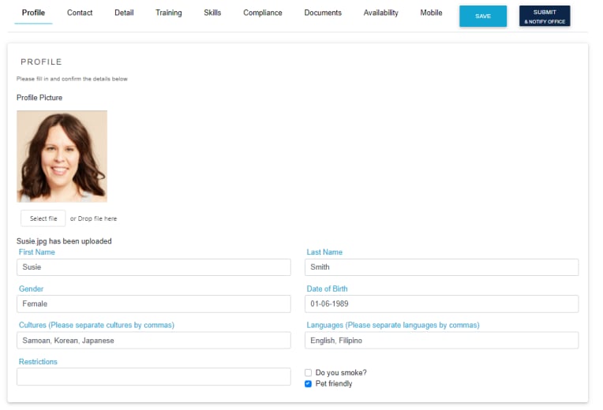Click the Date of Birth field

pyautogui.click(x=441, y=304)
